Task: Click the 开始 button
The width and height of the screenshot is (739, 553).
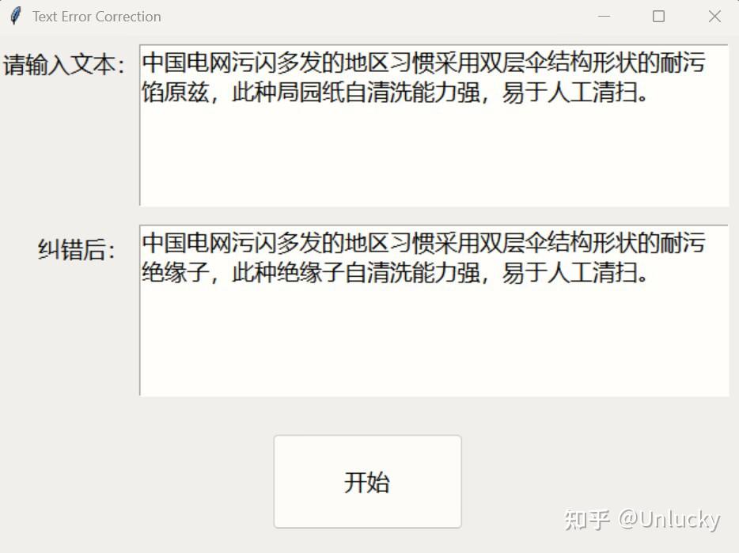Action: tap(367, 481)
